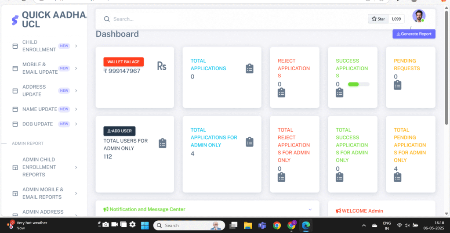This screenshot has width=450, height=233.
Task: Open Microsoft Teams from taskbar
Action: (x=262, y=226)
